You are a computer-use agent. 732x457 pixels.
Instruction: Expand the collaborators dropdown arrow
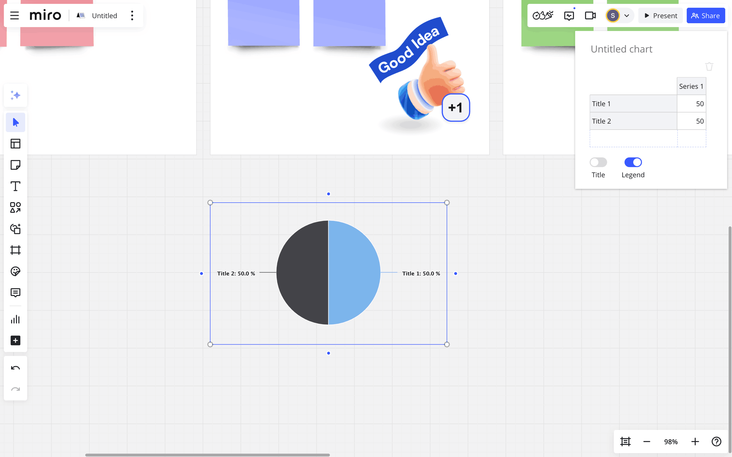[x=626, y=16]
